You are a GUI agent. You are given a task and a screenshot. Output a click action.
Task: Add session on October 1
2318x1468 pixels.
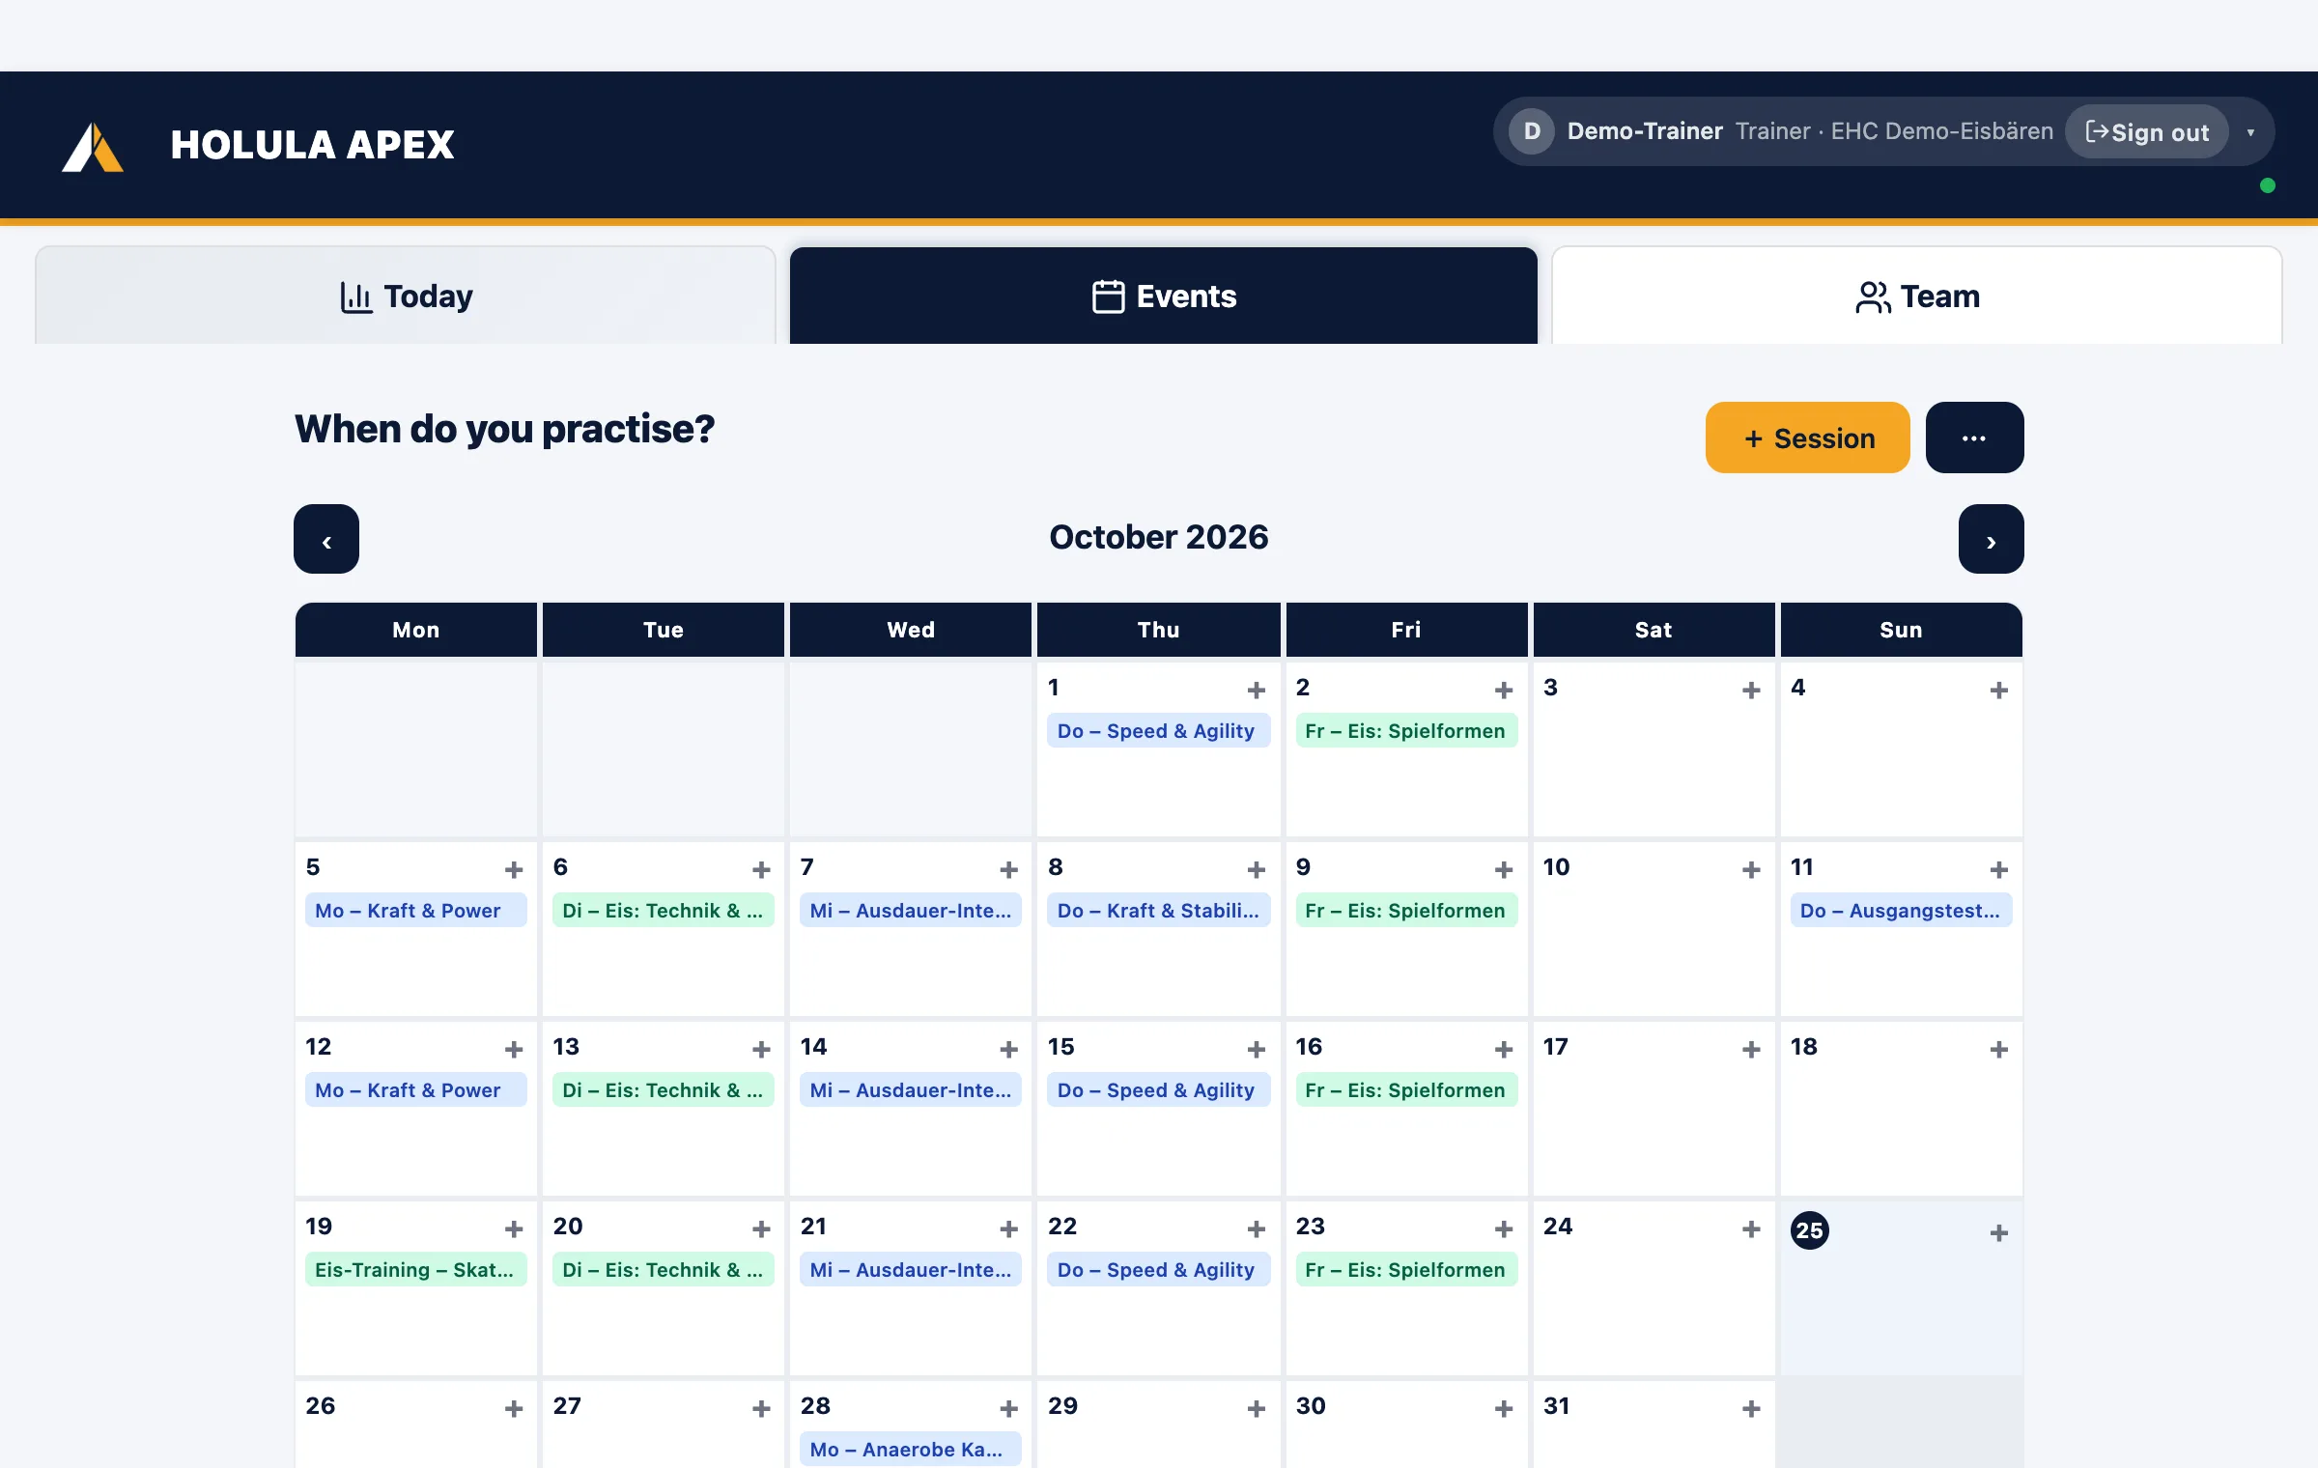(1257, 690)
